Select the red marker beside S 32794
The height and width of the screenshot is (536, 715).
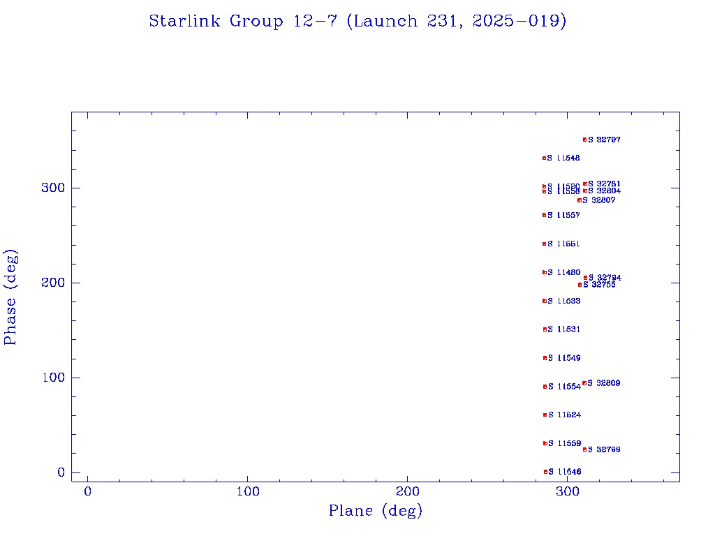586,278
